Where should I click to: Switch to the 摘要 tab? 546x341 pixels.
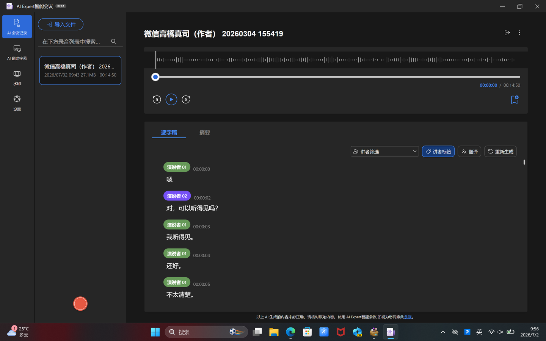click(205, 133)
